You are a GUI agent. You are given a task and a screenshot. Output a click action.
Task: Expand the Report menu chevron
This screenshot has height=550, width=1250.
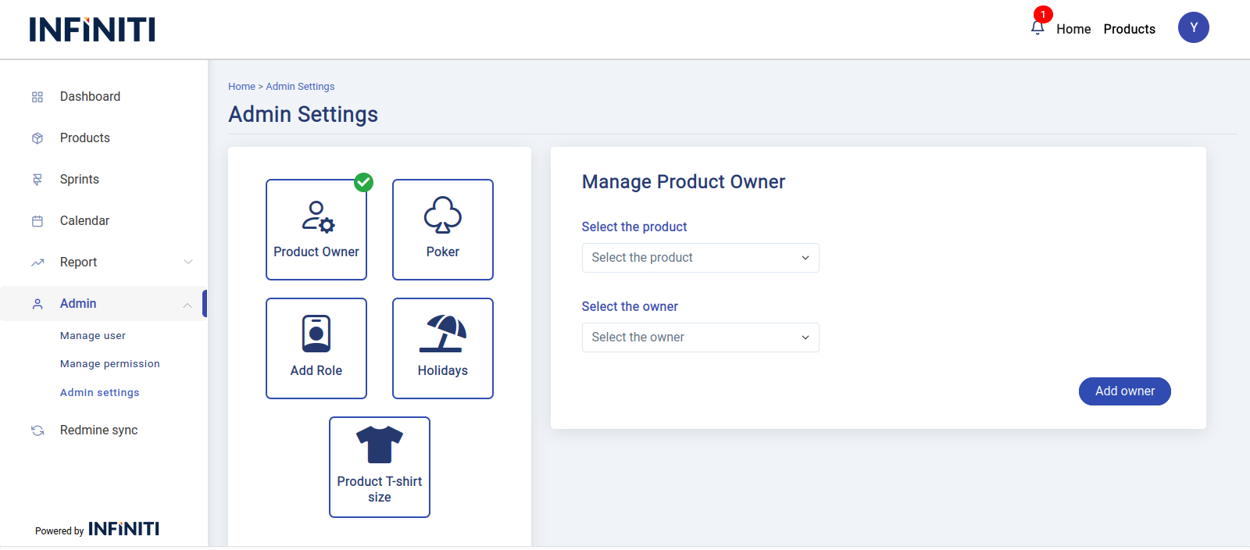(x=187, y=262)
